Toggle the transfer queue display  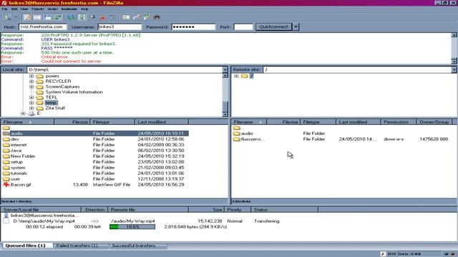(x=57, y=17)
